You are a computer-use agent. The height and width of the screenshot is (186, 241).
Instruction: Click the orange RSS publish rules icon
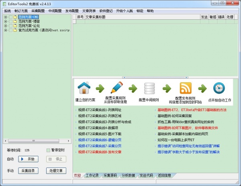point(186,88)
